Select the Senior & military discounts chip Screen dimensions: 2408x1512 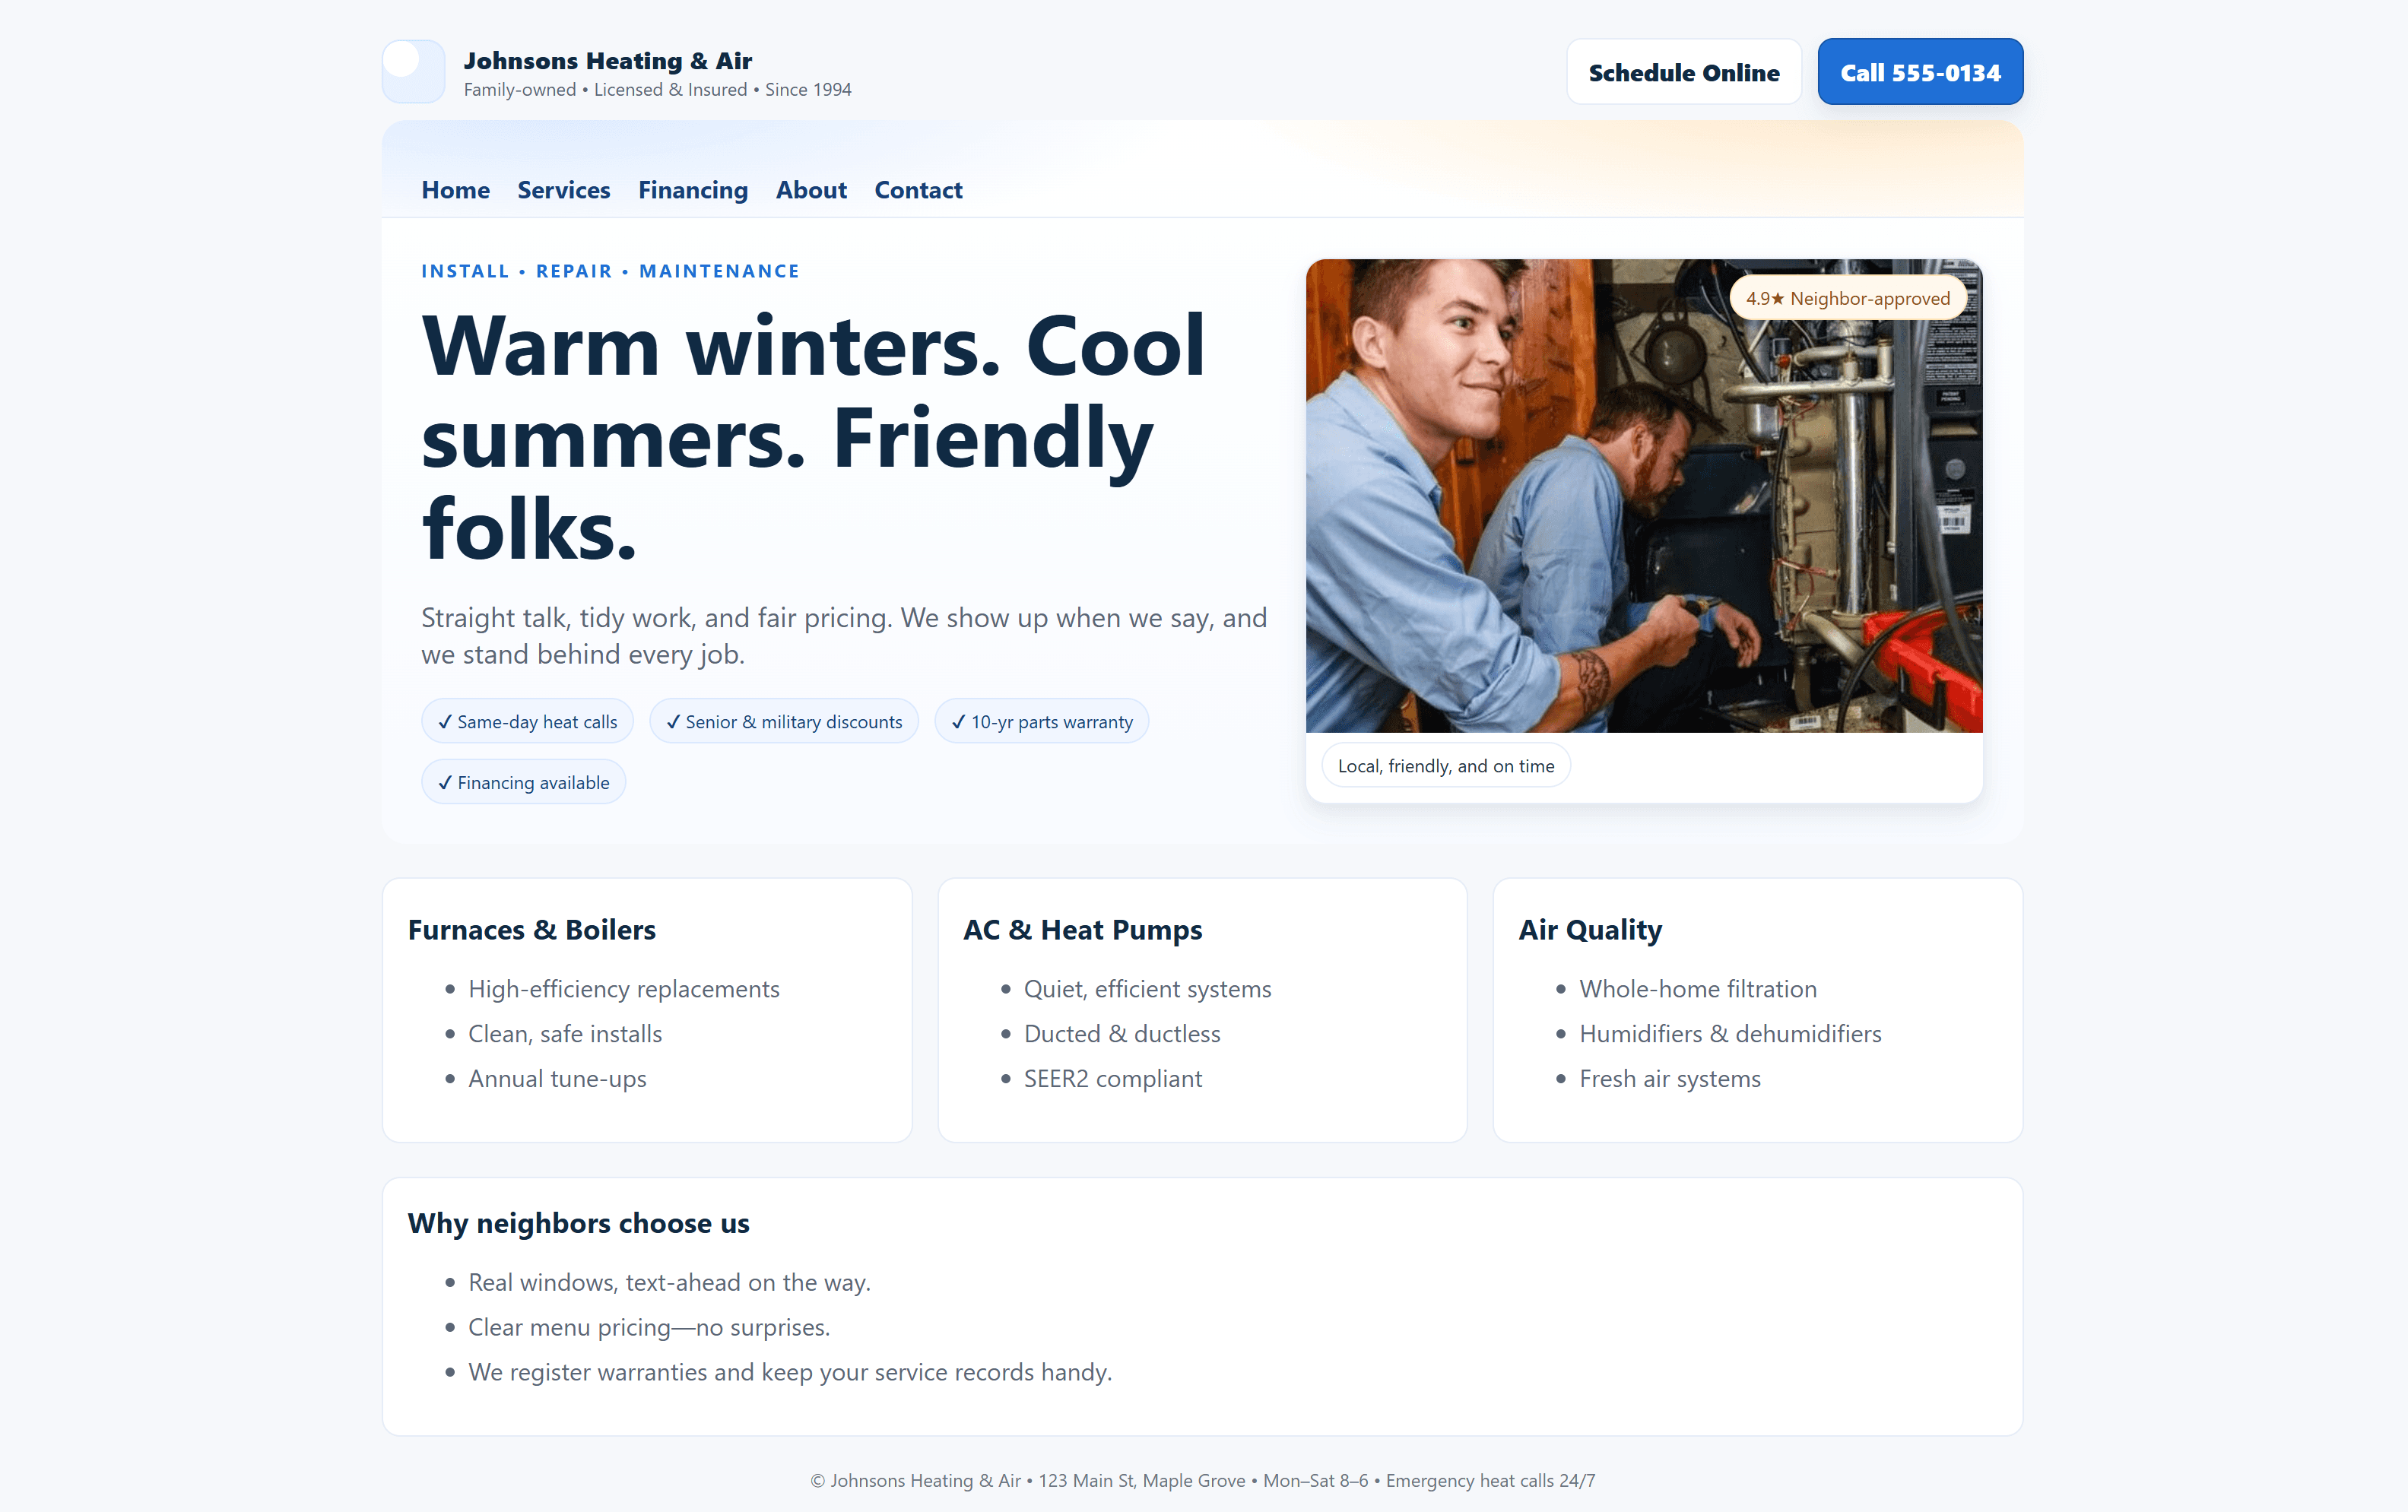tap(784, 722)
